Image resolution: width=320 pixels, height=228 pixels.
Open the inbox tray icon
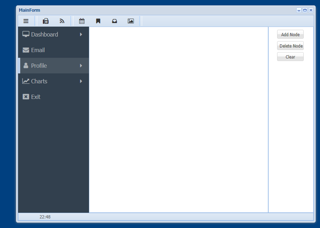(x=114, y=21)
